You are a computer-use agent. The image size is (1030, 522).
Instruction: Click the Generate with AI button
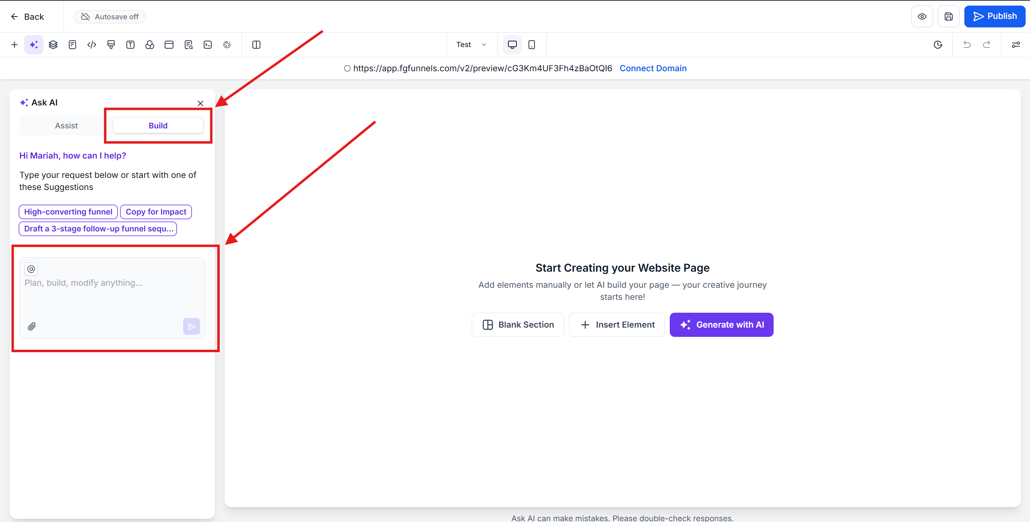click(x=721, y=325)
